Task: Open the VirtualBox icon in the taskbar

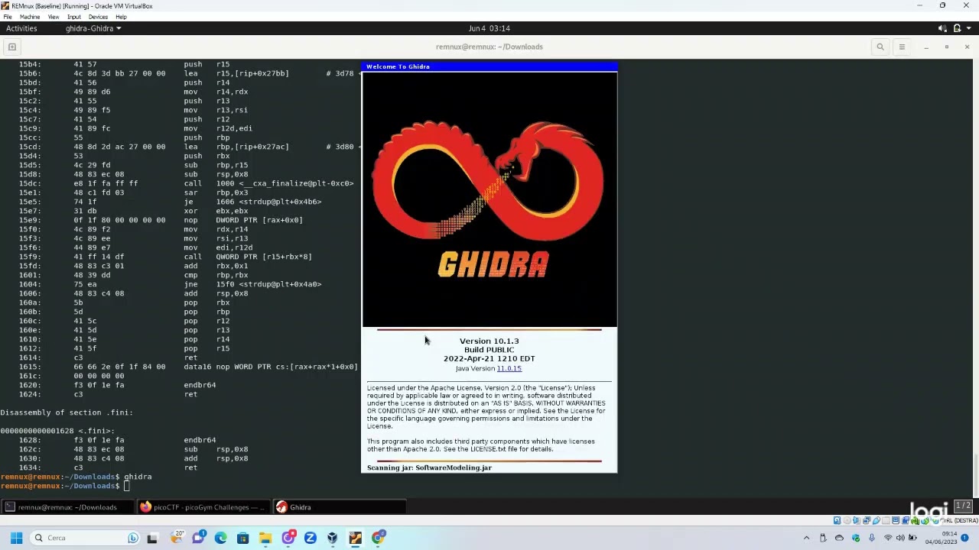Action: (333, 538)
